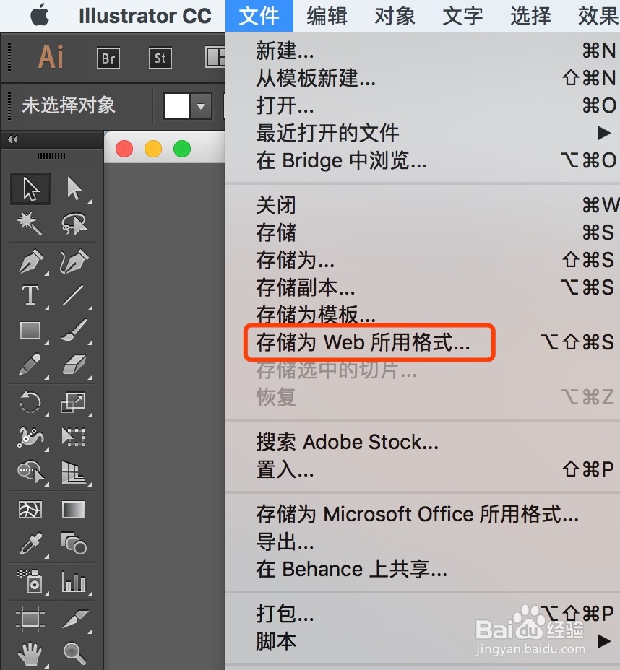This screenshot has height=670, width=620.
Task: Open the Apple menu
Action: (x=40, y=15)
